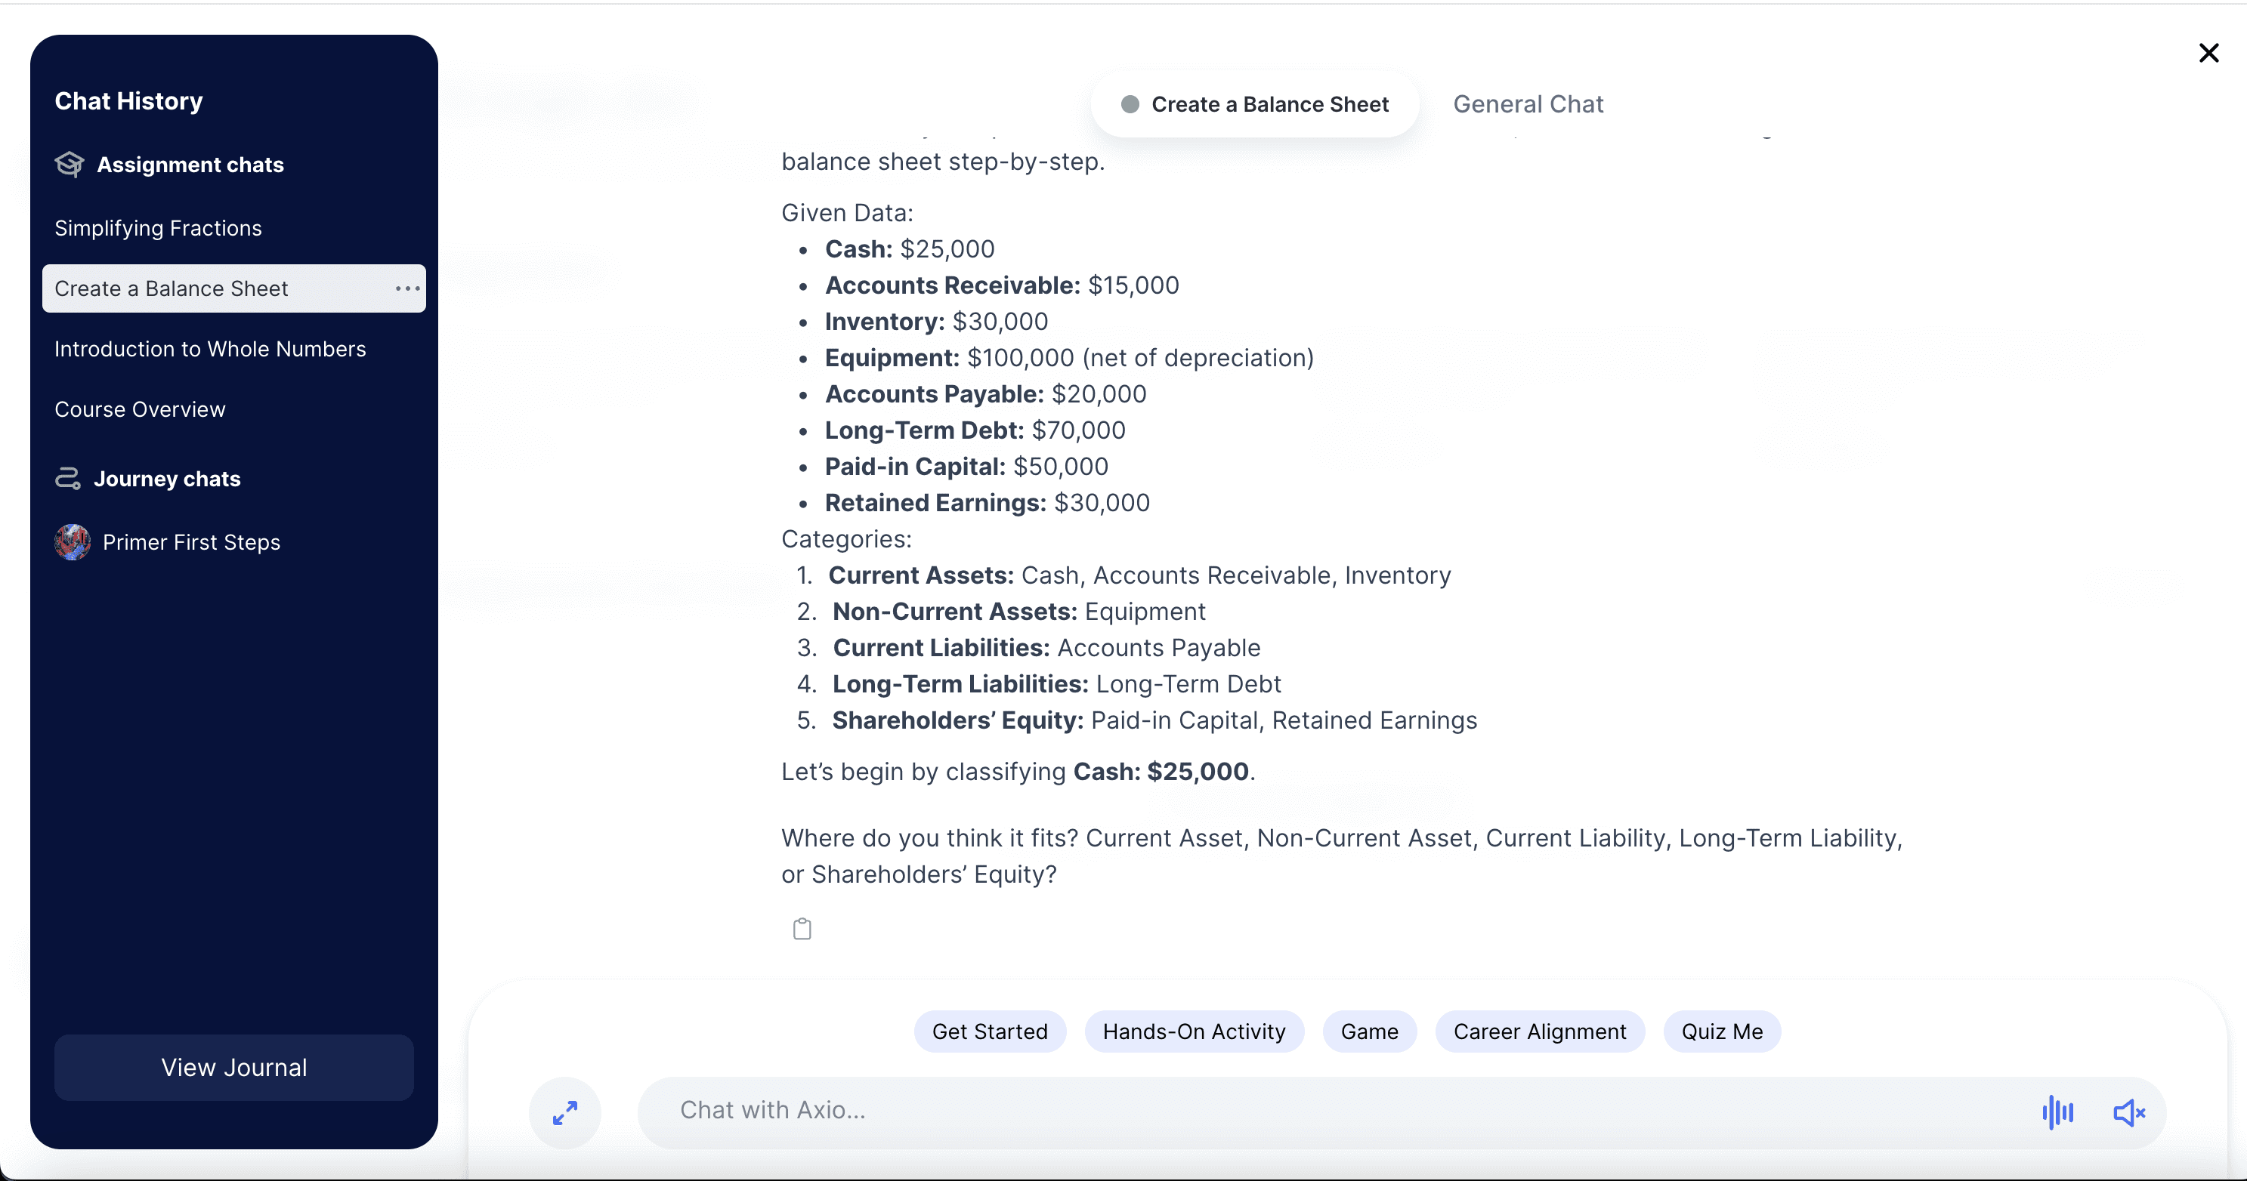Click the Primer First Steps avatar
Image resolution: width=2247 pixels, height=1181 pixels.
click(x=73, y=542)
